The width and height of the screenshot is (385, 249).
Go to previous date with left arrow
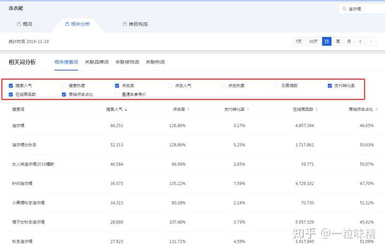(360, 41)
